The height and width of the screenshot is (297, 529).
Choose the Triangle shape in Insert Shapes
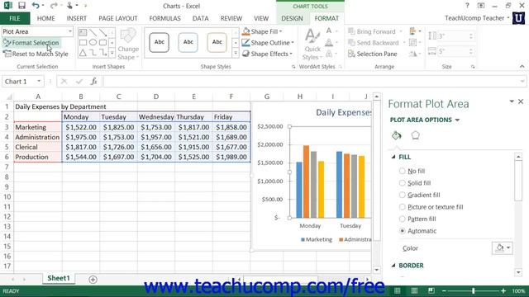coord(83,53)
